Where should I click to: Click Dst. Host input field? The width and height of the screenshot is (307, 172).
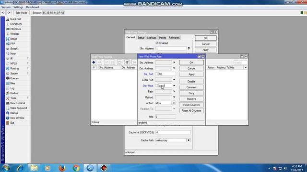pos(165,86)
